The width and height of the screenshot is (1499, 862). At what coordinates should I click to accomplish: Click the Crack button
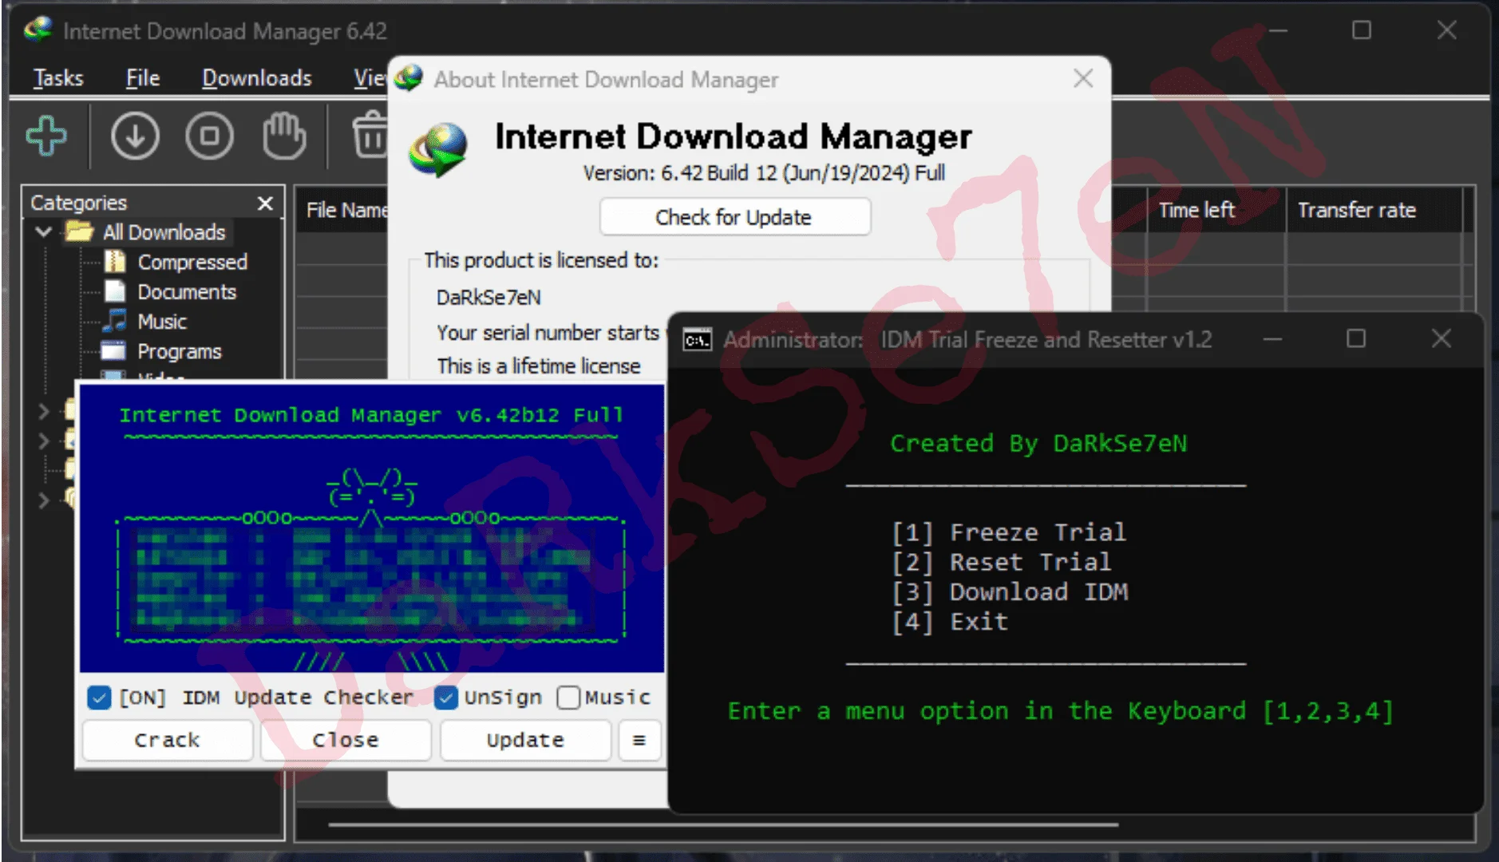coord(168,740)
